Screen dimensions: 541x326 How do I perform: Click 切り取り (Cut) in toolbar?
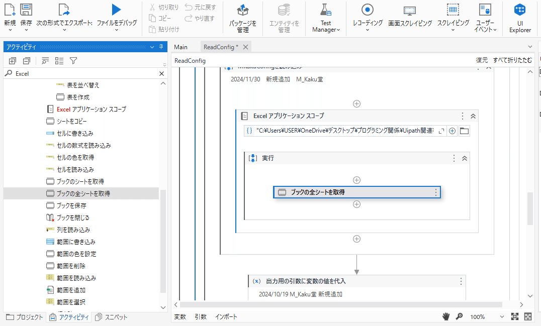(164, 7)
